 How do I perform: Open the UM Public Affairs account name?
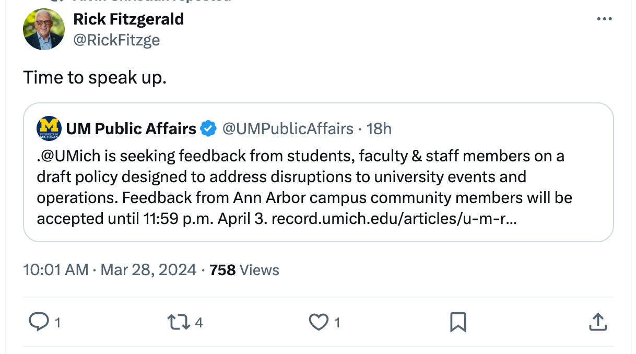click(131, 128)
